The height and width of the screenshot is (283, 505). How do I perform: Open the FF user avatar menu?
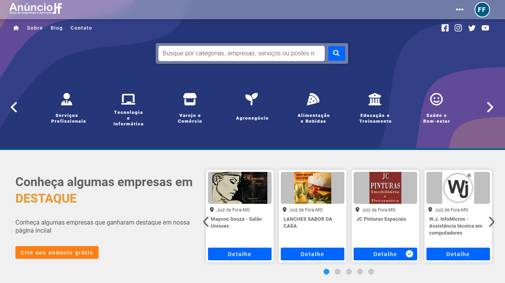coord(482,10)
